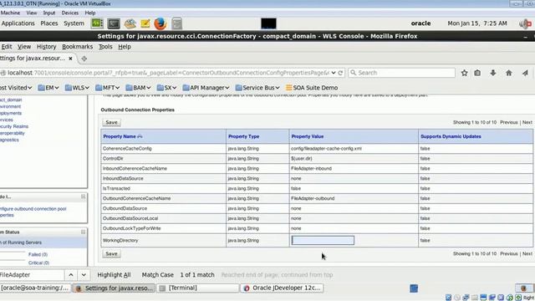Open the GNOME Applications menu
This screenshot has width=535, height=301.
pos(18,23)
